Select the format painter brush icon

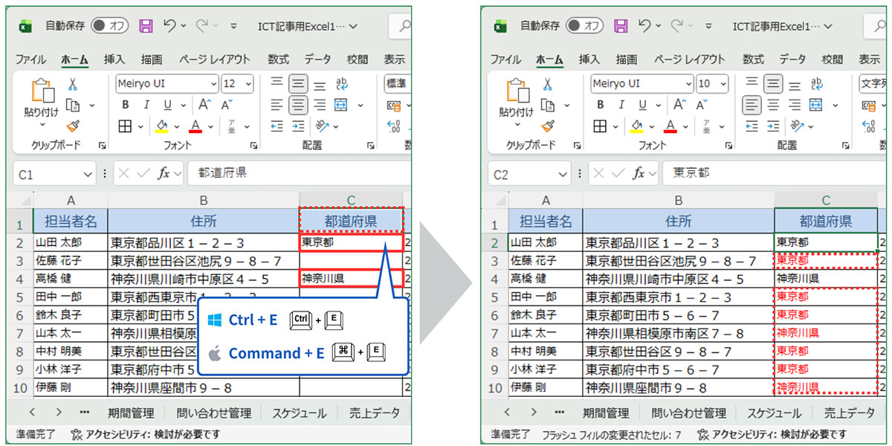72,126
